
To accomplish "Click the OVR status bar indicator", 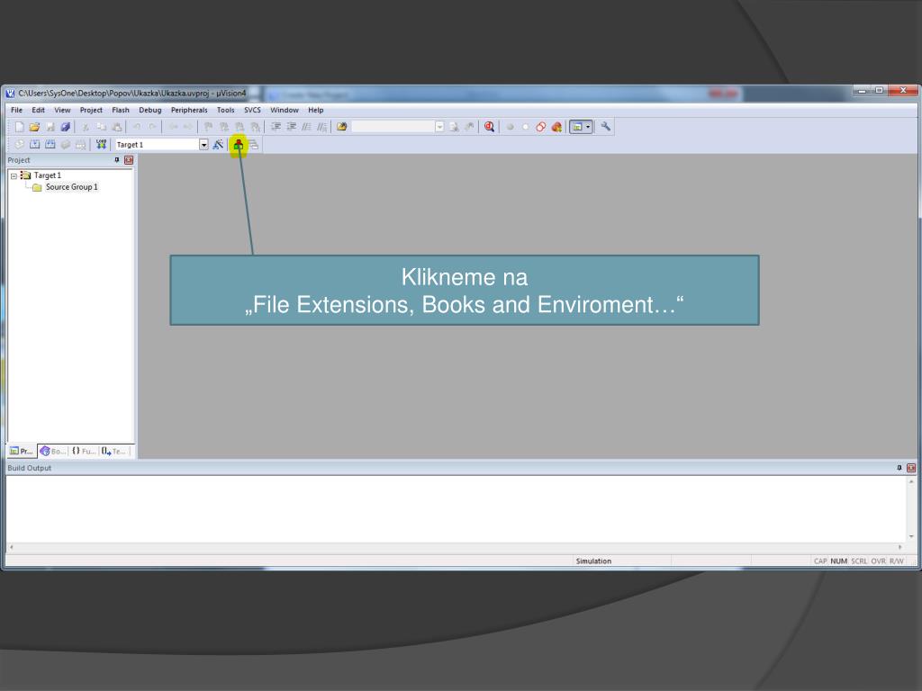I will tap(879, 561).
